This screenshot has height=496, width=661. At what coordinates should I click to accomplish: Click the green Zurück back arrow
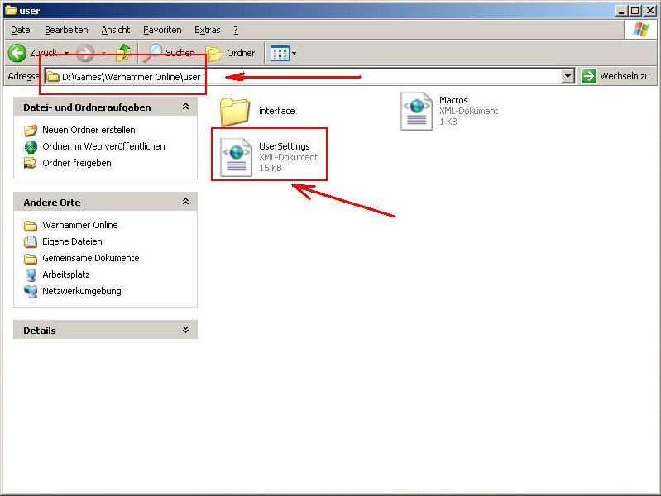click(x=17, y=53)
